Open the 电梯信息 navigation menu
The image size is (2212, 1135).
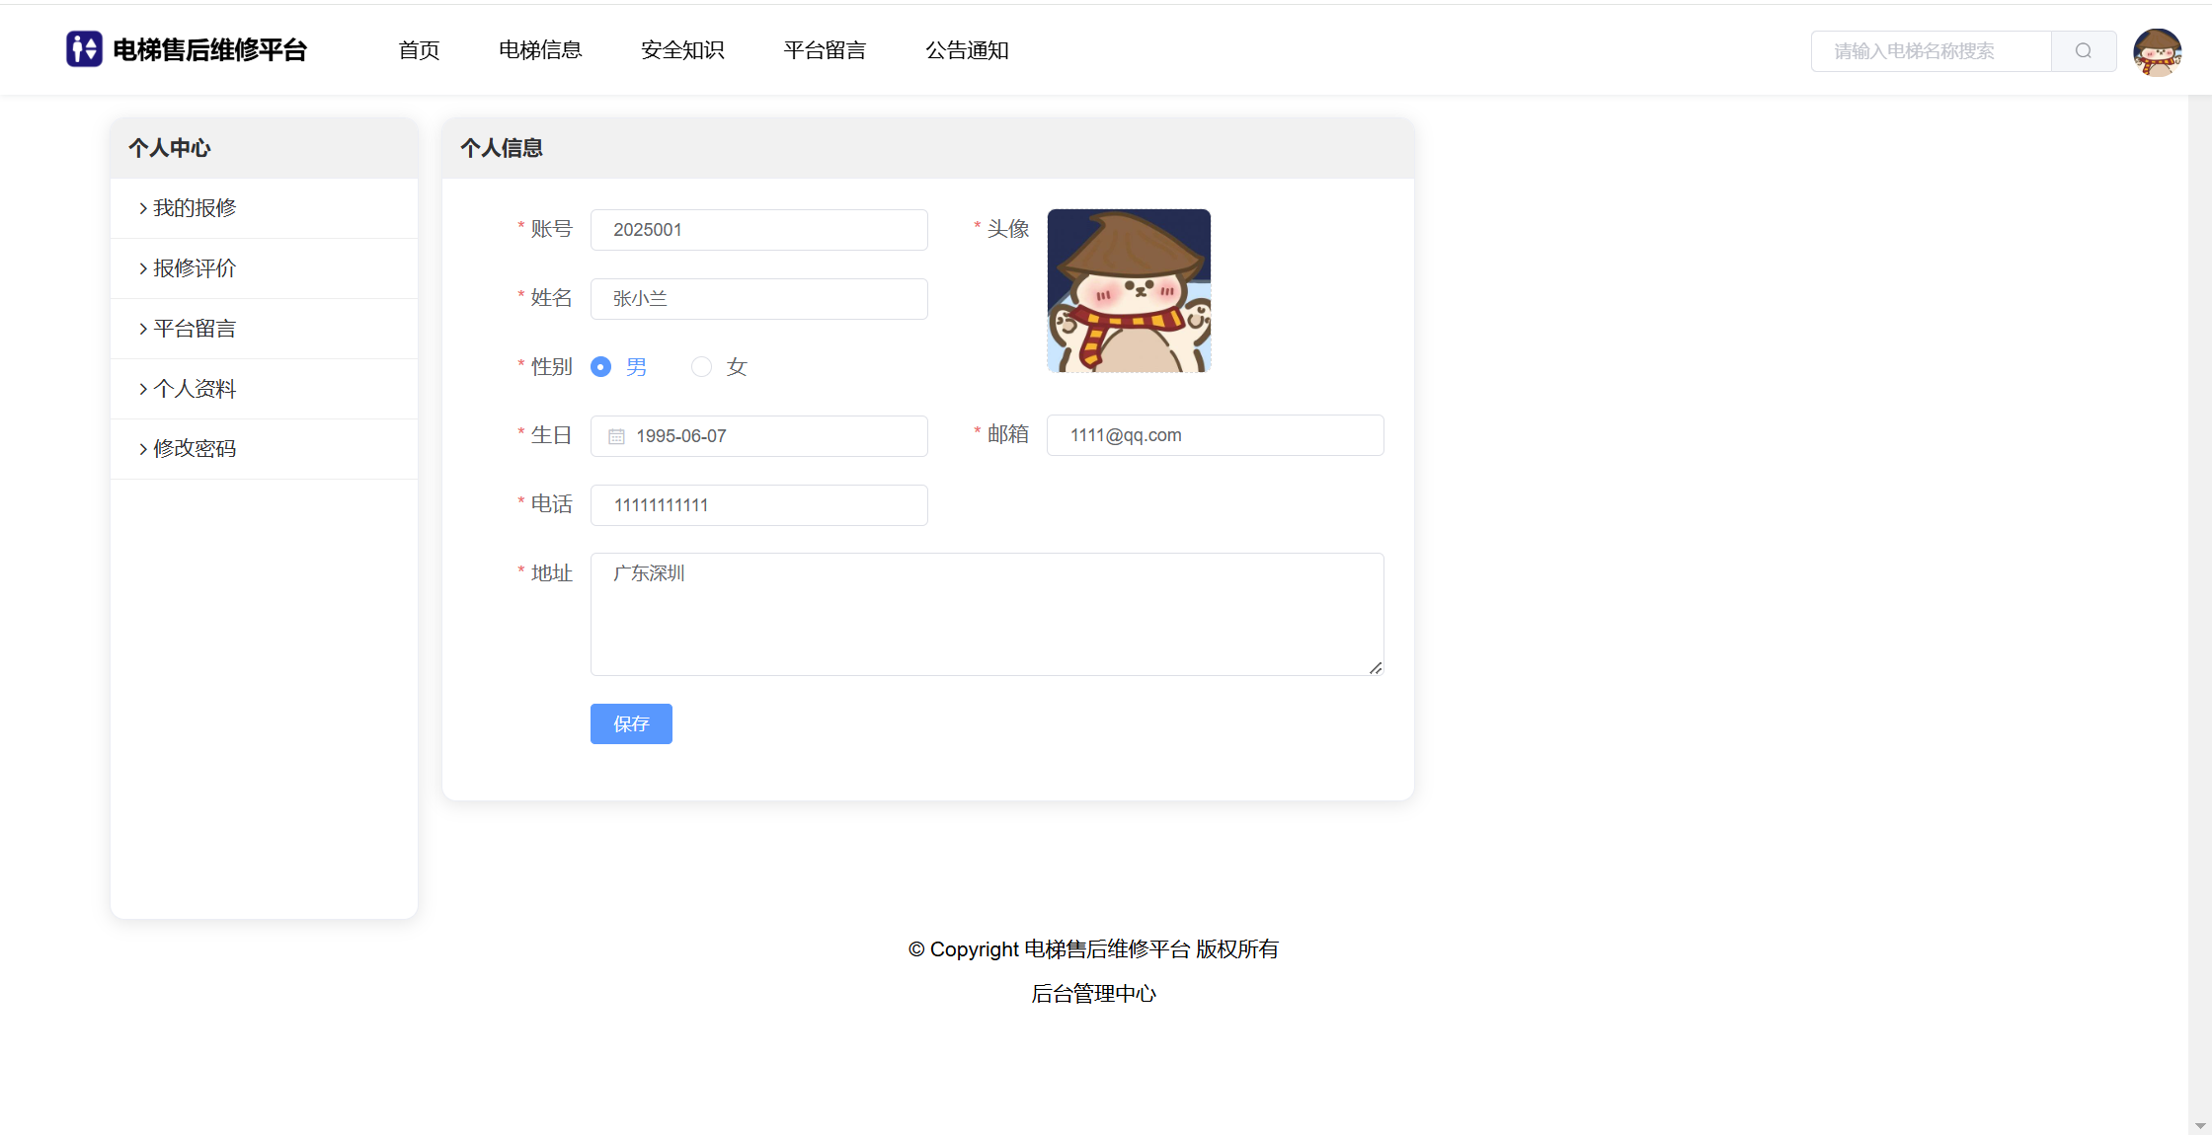pyautogui.click(x=540, y=50)
